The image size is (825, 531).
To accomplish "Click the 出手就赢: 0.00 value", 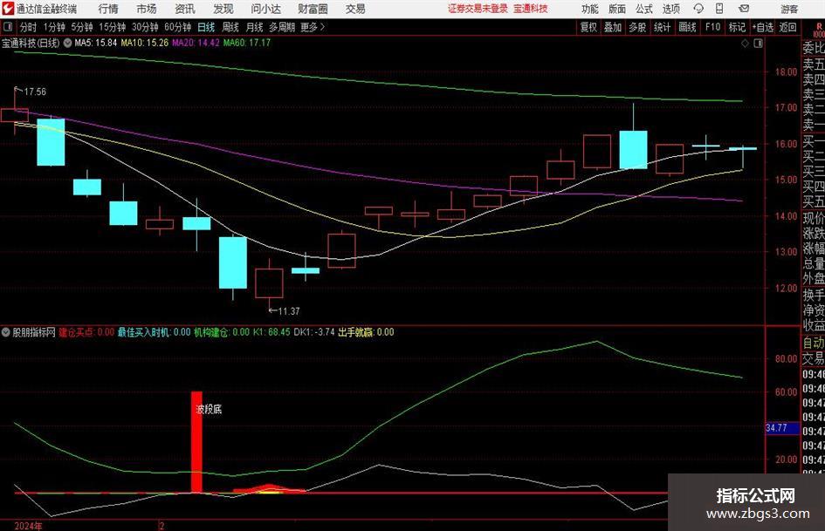I will 366,332.
